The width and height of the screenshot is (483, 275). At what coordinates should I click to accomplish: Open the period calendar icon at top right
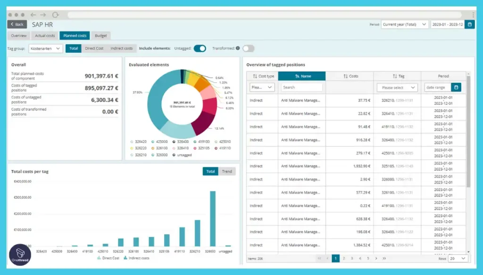coord(469,24)
